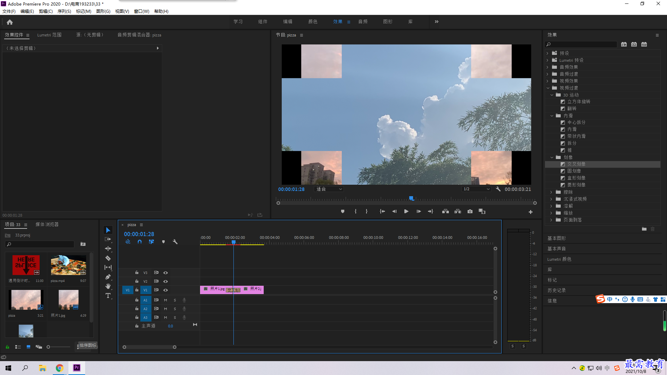Open the 剪辑(C) menu

click(x=46, y=11)
